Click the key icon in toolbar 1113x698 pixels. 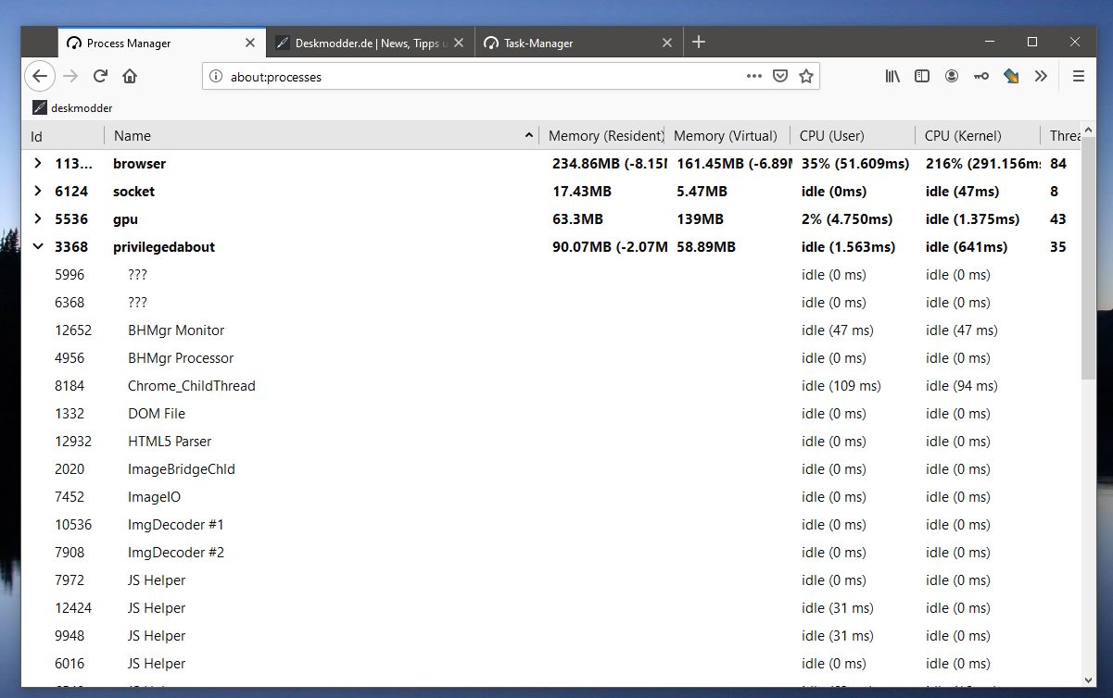(x=981, y=77)
